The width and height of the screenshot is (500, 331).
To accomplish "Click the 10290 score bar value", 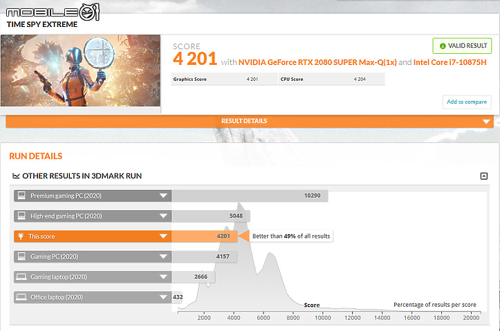I will pos(312,196).
